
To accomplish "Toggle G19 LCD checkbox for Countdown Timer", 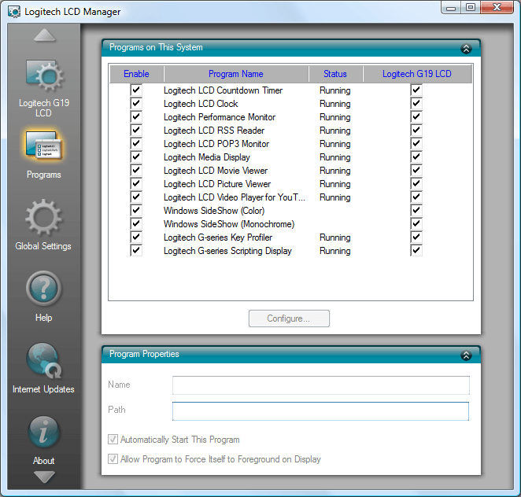I will (416, 90).
